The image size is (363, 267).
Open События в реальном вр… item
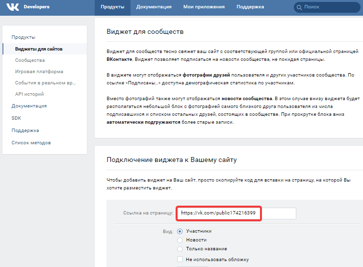(45, 83)
